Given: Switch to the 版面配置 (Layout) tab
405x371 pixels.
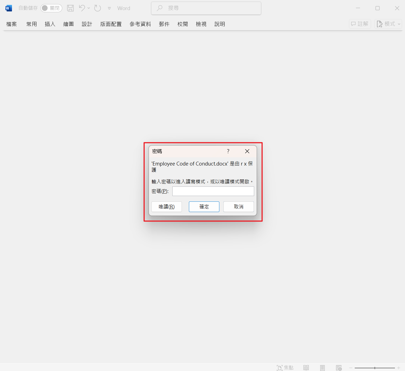Looking at the screenshot, I should (x=111, y=24).
